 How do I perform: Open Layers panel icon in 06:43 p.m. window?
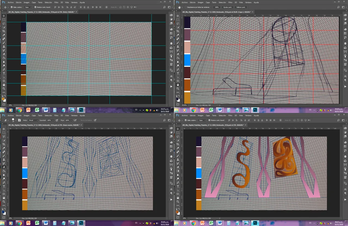coord(345,157)
